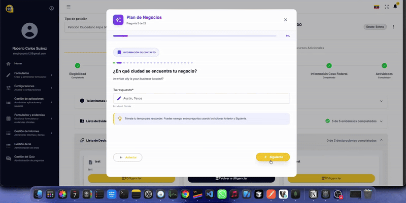Viewport: 406px width, 203px height.
Task: Expand the Configuraciones sidebar menu
Action: point(29,88)
